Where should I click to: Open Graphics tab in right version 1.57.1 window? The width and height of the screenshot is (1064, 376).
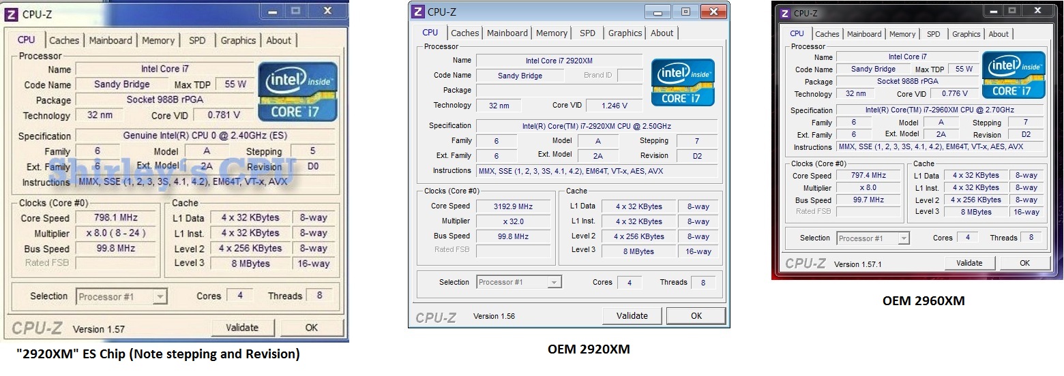(966, 34)
